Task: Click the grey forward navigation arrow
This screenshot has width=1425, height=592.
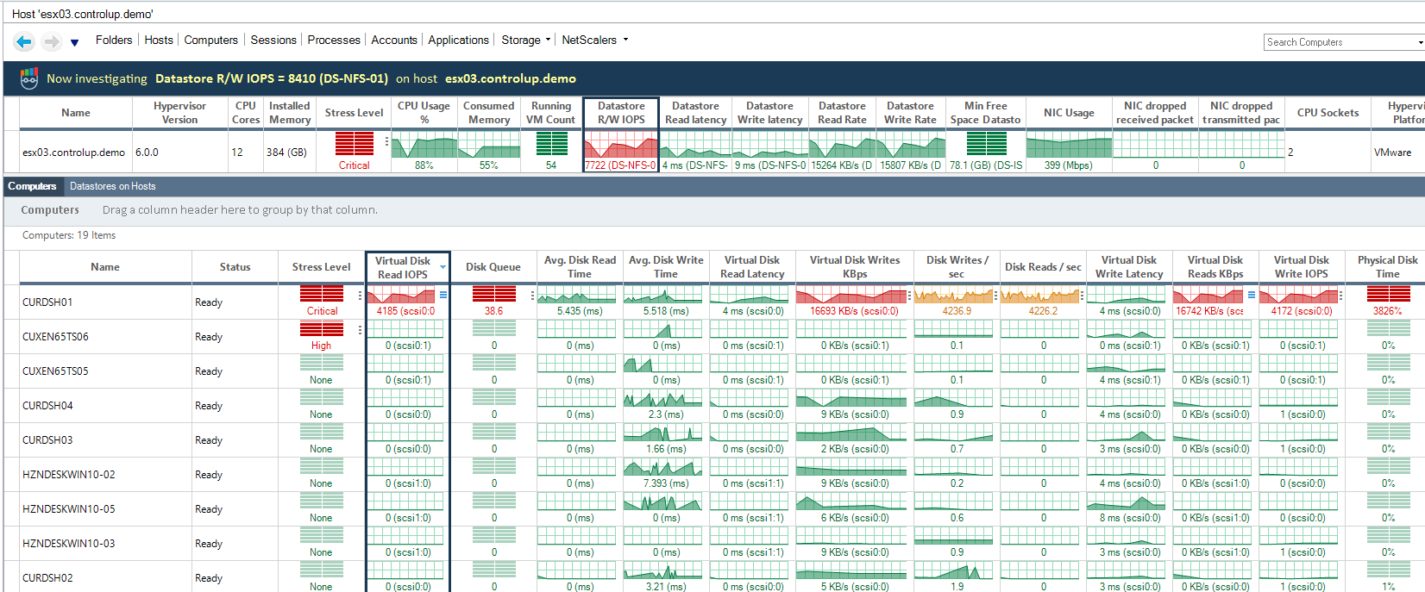Action: coord(51,41)
